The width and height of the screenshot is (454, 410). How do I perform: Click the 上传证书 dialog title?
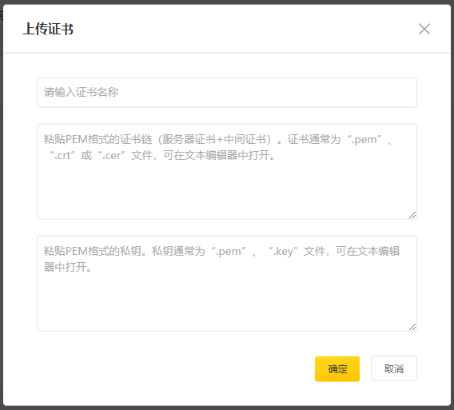pos(48,29)
